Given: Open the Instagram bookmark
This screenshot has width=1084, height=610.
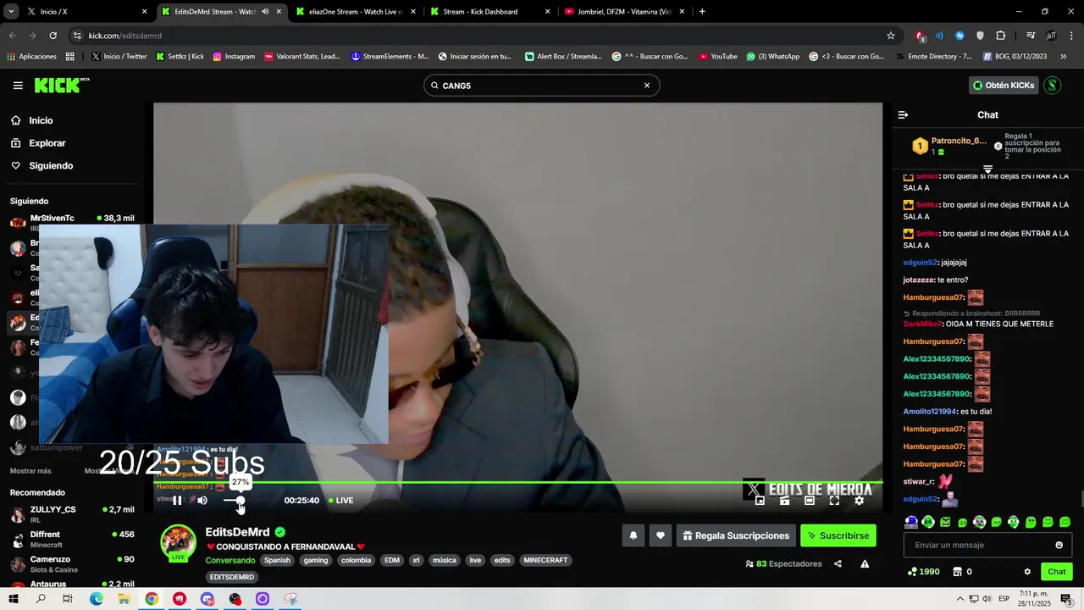Looking at the screenshot, I should 234,57.
